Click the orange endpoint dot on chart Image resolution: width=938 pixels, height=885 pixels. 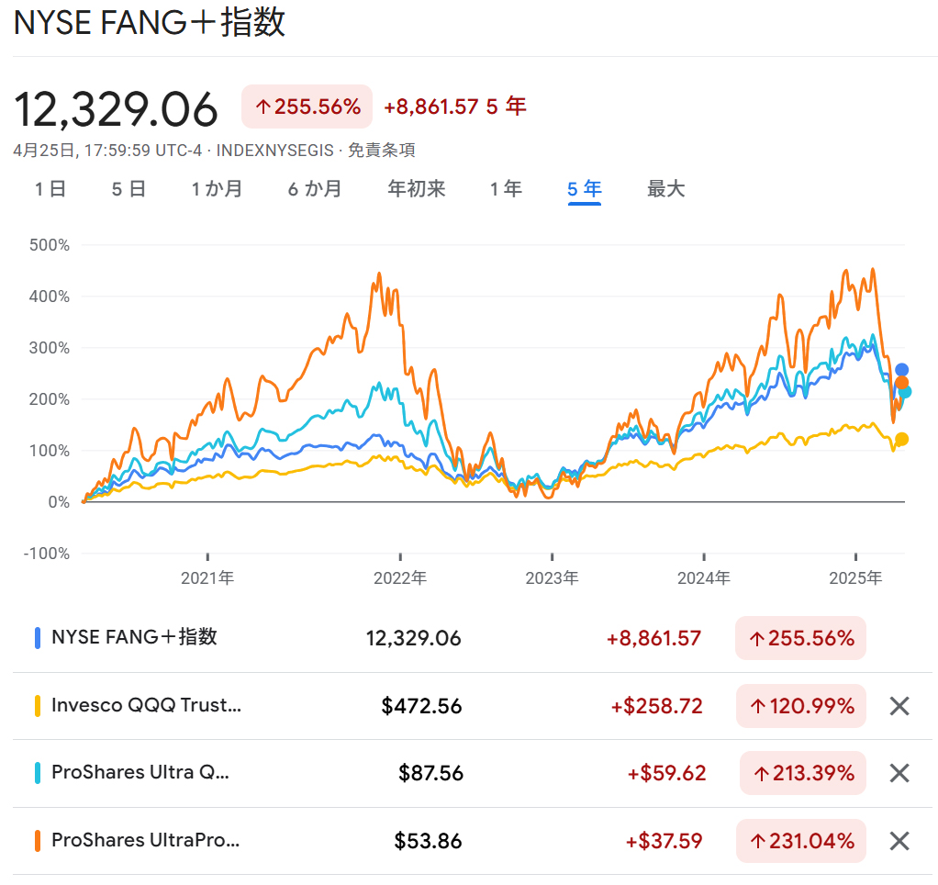[x=901, y=383]
